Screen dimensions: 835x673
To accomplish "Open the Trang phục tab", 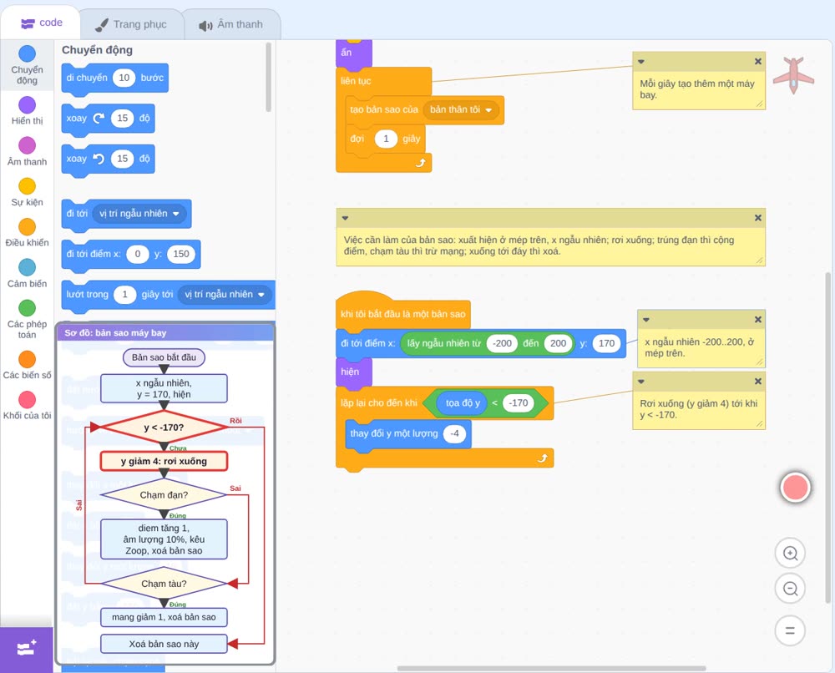I will point(131,24).
